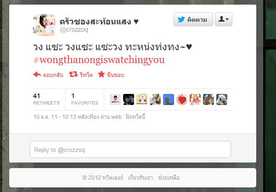Click the blue silhouette avatar
Image resolution: width=276 pixels, height=192 pixels.
tap(169, 99)
